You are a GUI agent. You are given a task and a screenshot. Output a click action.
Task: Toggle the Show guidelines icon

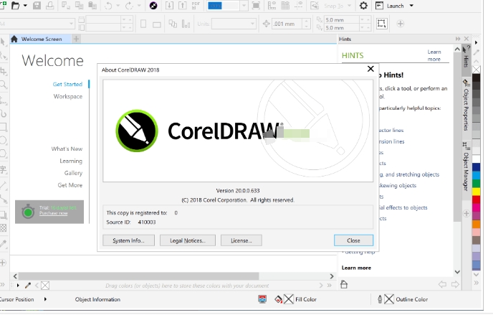tap(298, 5)
